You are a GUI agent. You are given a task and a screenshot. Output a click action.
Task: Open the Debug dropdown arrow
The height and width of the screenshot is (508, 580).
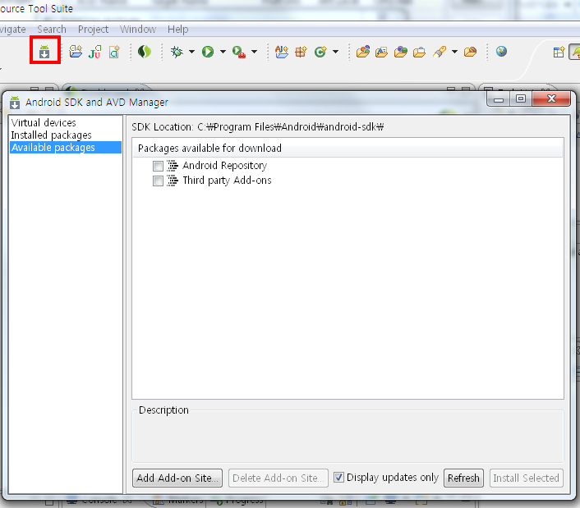point(191,52)
